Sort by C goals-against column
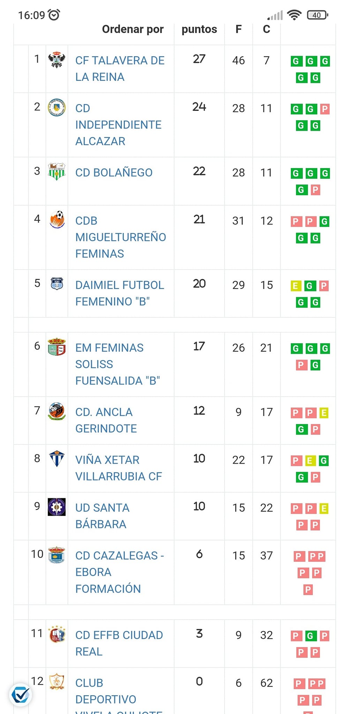Screen dimensions: 349x714 (x=266, y=29)
